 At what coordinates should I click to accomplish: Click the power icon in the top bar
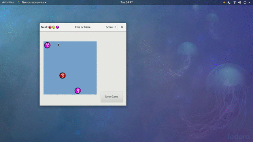click(x=245, y=2)
